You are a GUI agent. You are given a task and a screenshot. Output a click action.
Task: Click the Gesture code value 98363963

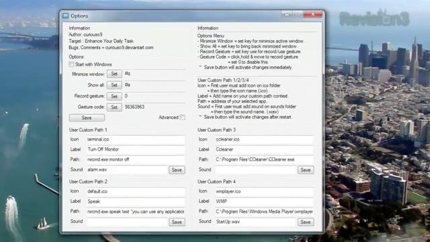pos(134,107)
